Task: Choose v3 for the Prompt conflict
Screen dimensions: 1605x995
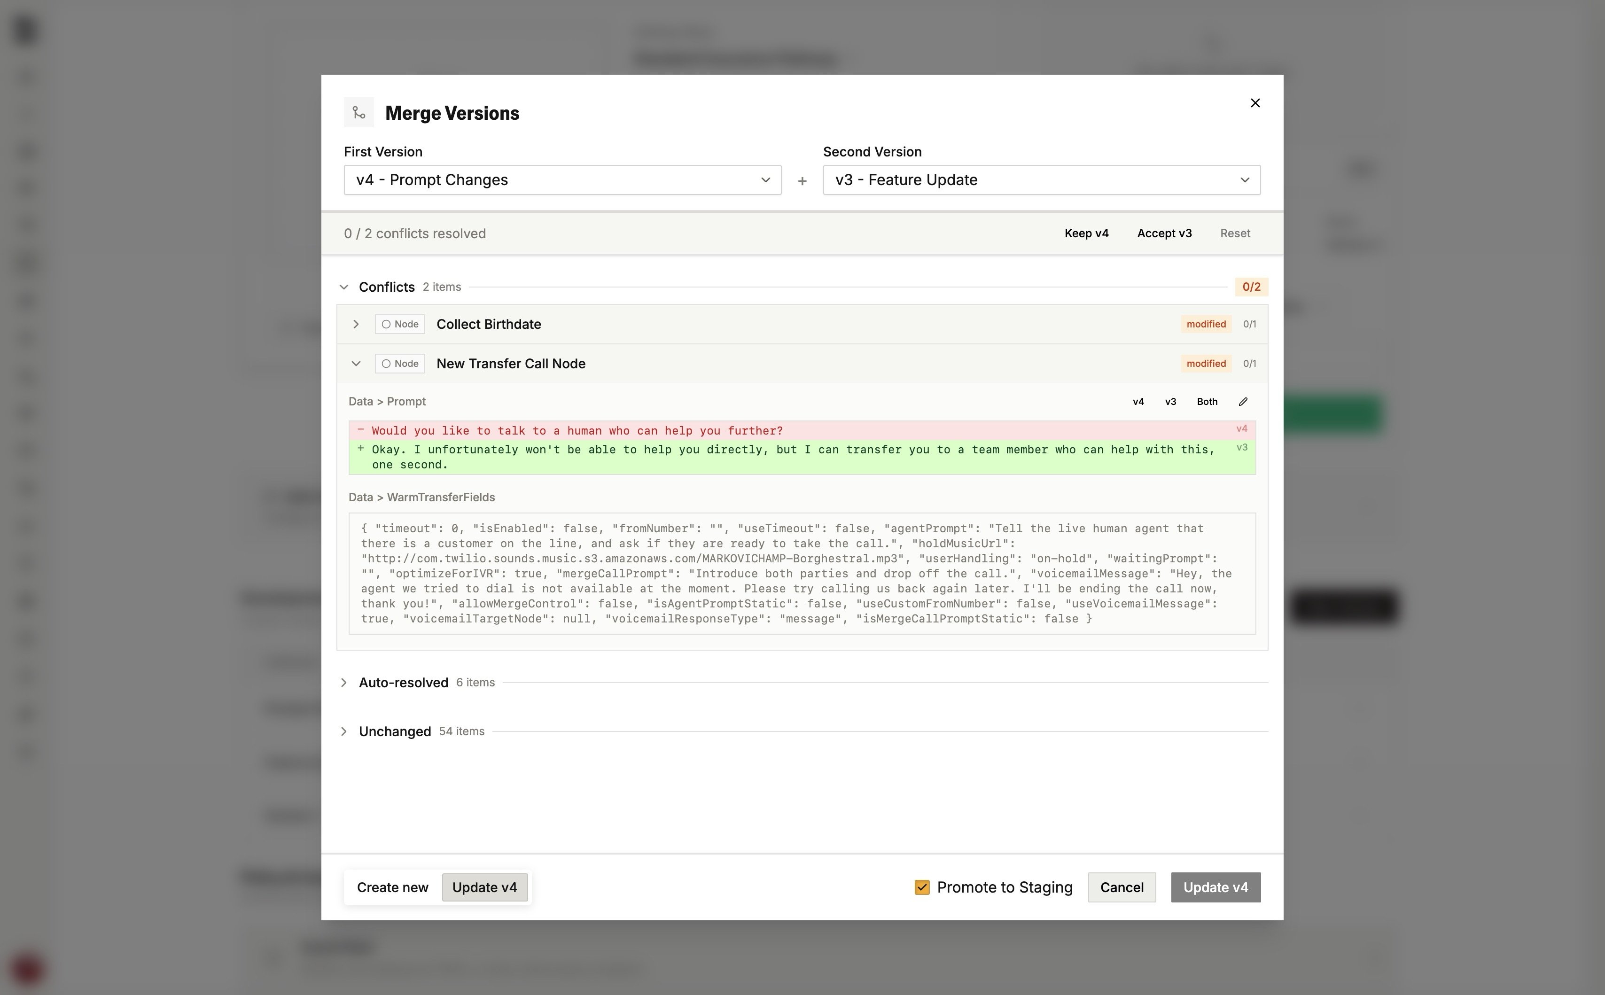Action: (1170, 401)
